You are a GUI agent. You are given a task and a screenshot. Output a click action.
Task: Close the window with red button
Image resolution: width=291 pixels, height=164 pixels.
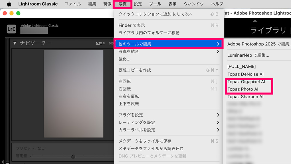click(x=5, y=13)
